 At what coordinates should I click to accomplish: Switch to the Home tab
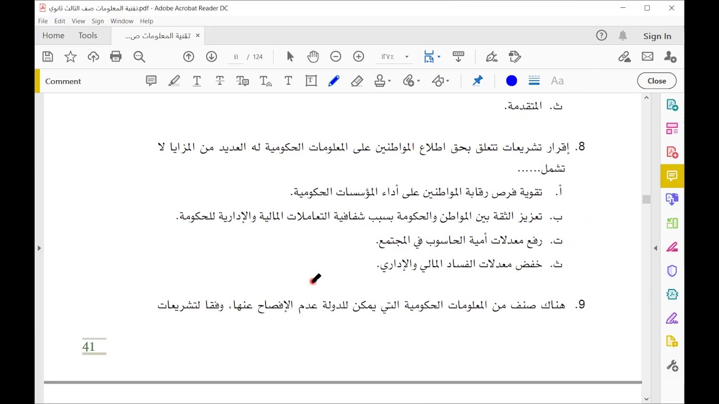[53, 35]
